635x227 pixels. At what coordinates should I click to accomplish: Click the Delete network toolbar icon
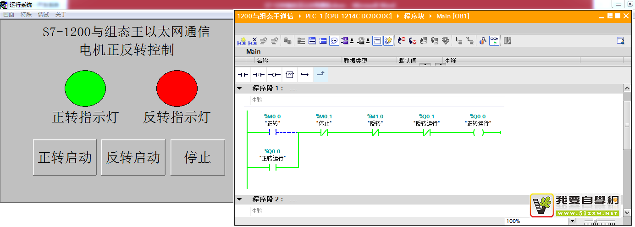[x=253, y=41]
